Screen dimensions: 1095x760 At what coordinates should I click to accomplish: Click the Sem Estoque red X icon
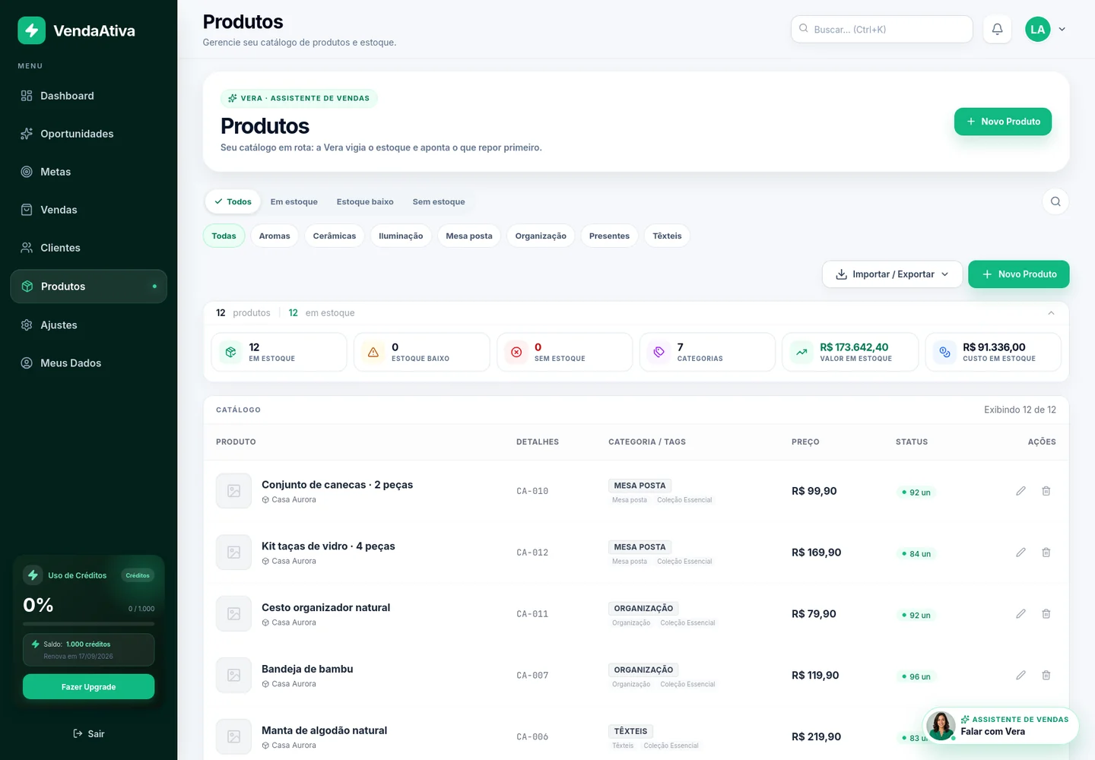[x=516, y=352]
